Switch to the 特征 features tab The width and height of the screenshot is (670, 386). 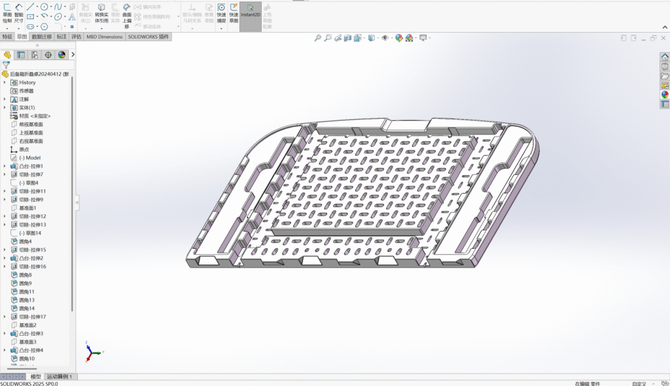click(7, 37)
